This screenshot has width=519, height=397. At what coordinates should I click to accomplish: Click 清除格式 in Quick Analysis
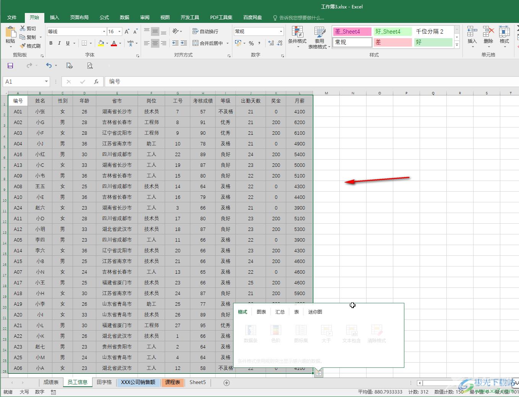(x=377, y=334)
